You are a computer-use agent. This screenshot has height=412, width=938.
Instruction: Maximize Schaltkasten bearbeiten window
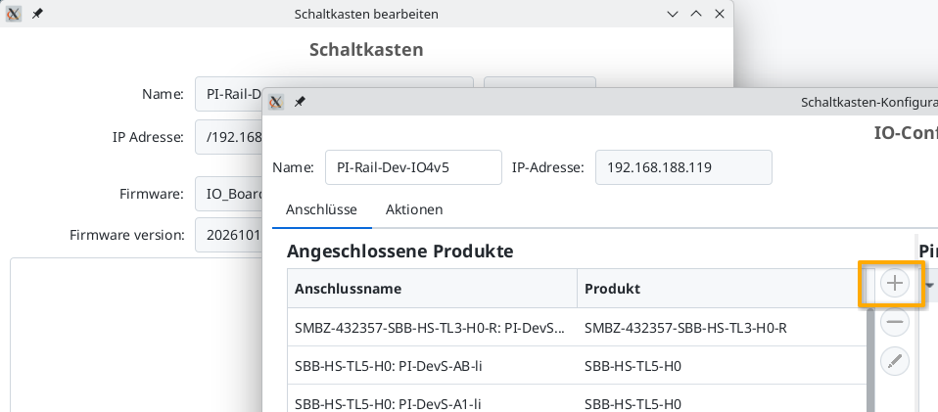click(x=696, y=13)
